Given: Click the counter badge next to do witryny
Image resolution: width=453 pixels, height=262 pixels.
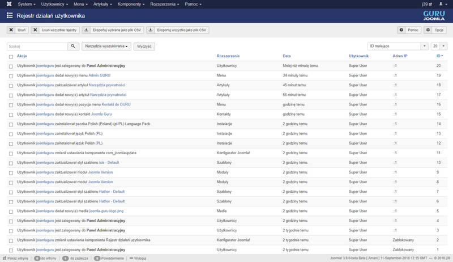Looking at the screenshot, I should 37,258.
